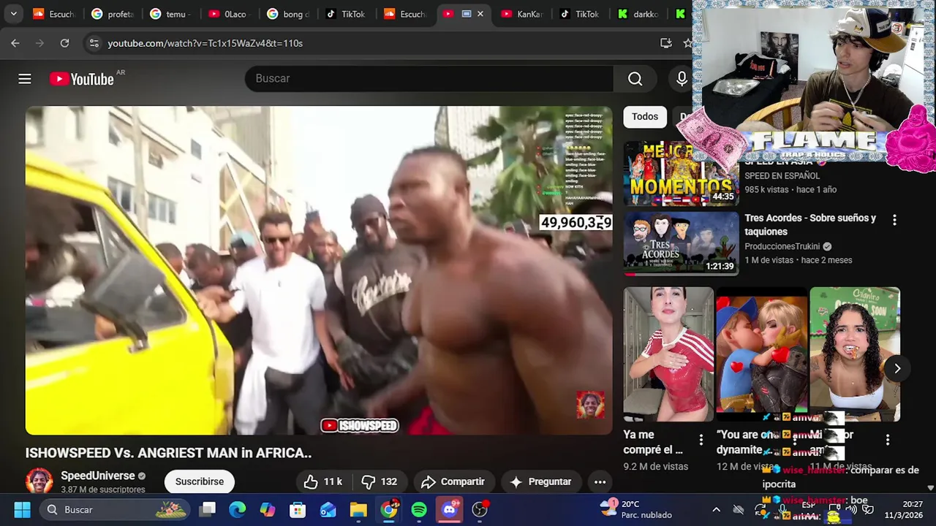Open the Compartir share button
The width and height of the screenshot is (936, 526).
(x=453, y=481)
